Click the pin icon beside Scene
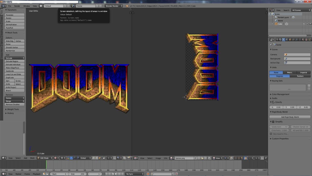 coord(271,45)
